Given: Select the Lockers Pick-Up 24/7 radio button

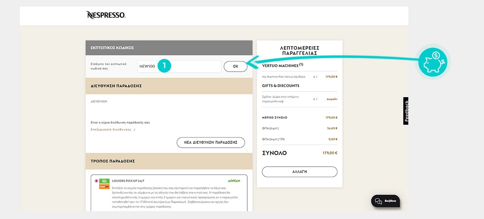Looking at the screenshot, I should pos(97,181).
